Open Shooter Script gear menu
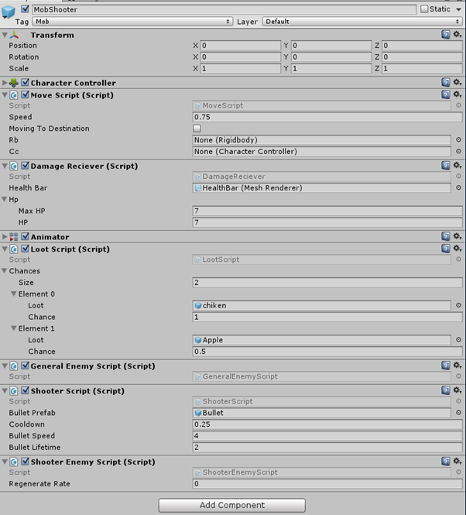The image size is (466, 515). click(x=457, y=390)
